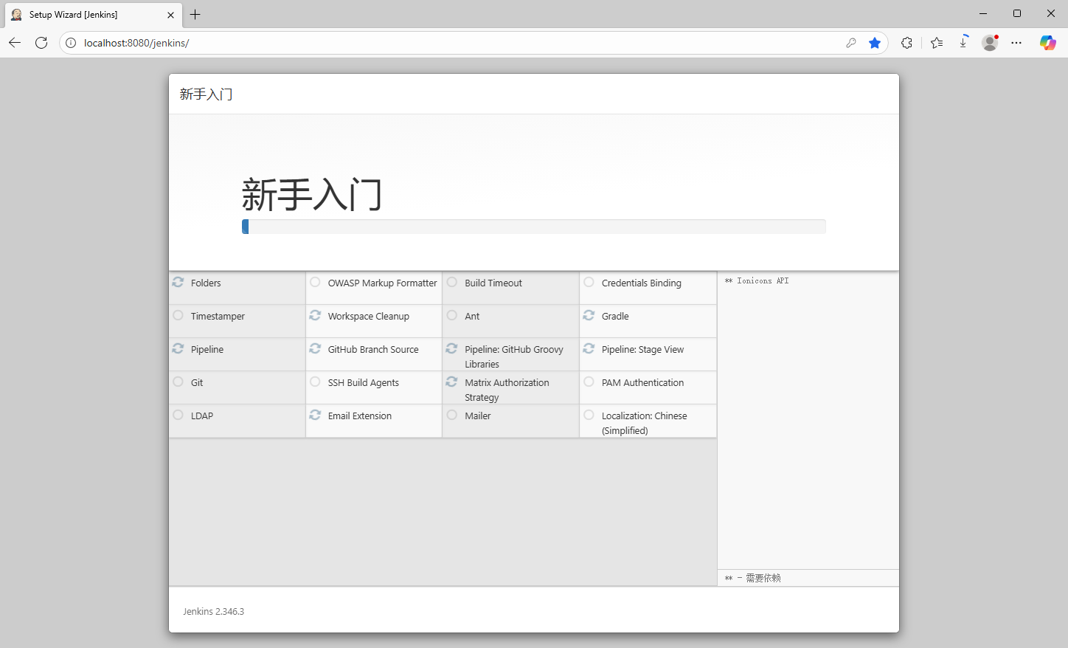Click the browser back arrow
The image size is (1068, 648).
tap(15, 43)
